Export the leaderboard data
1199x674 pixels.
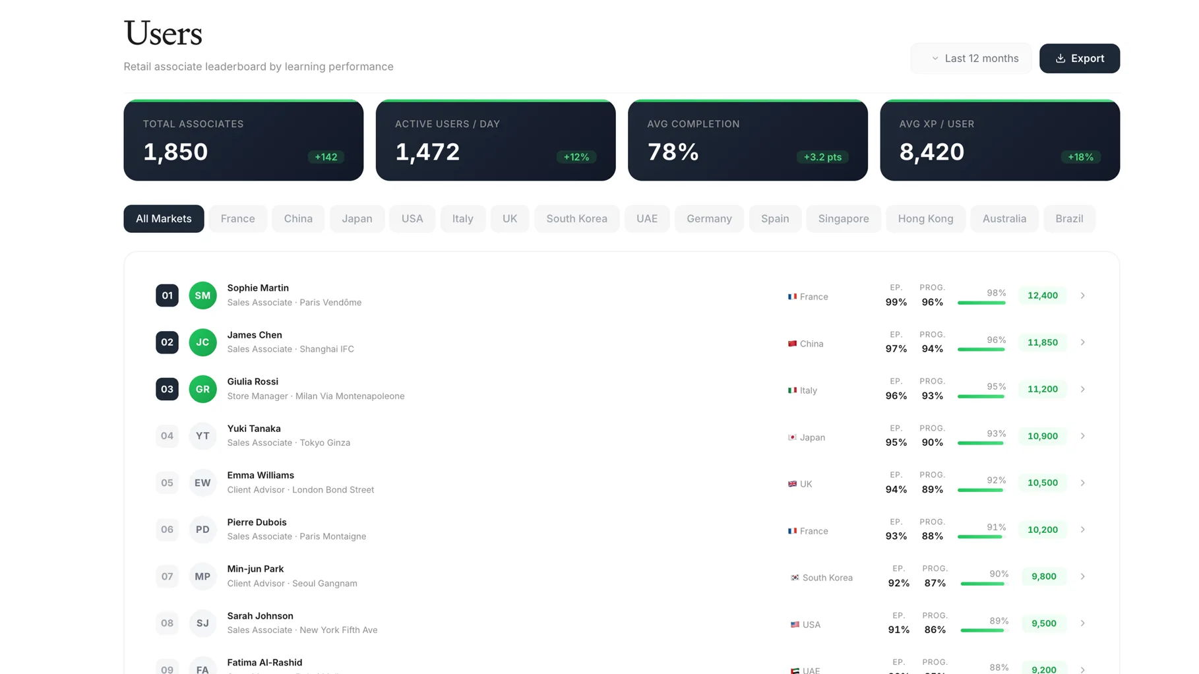pyautogui.click(x=1079, y=59)
